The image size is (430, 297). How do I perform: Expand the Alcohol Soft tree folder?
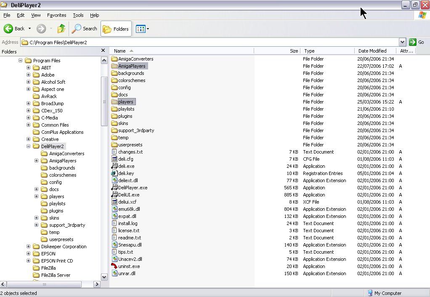(x=28, y=82)
